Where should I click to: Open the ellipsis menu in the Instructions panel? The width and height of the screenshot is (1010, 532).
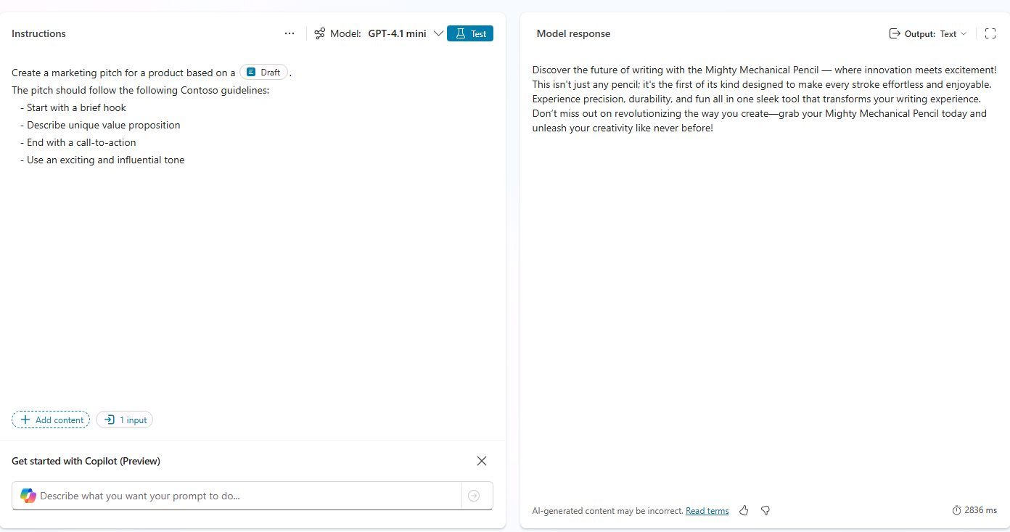[290, 33]
